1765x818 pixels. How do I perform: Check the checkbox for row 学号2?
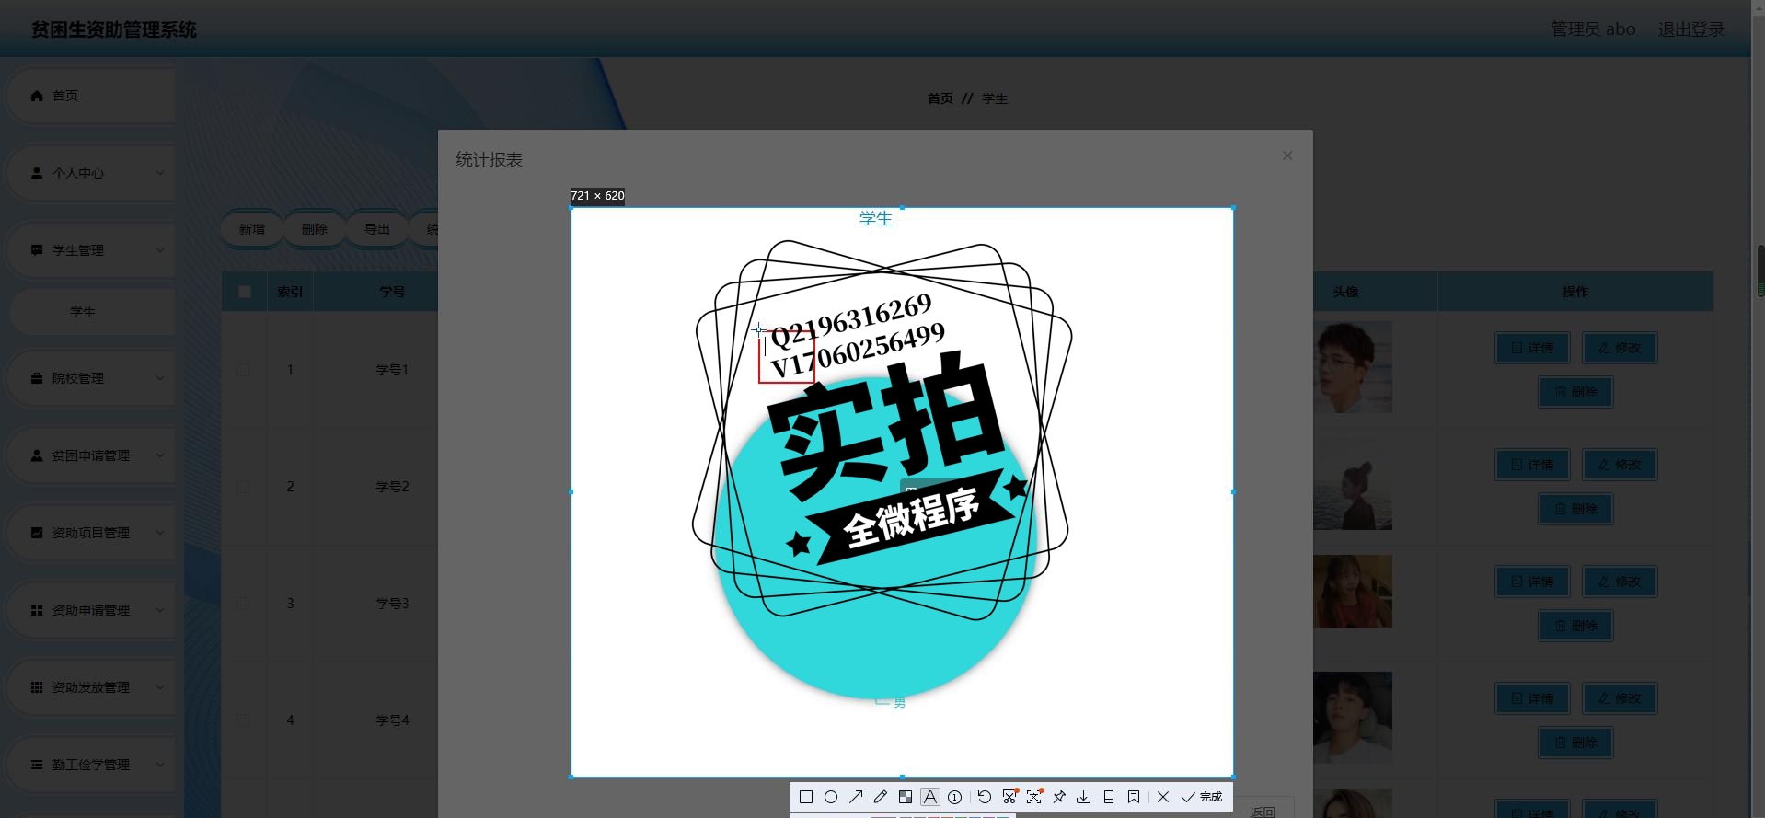[x=243, y=487]
